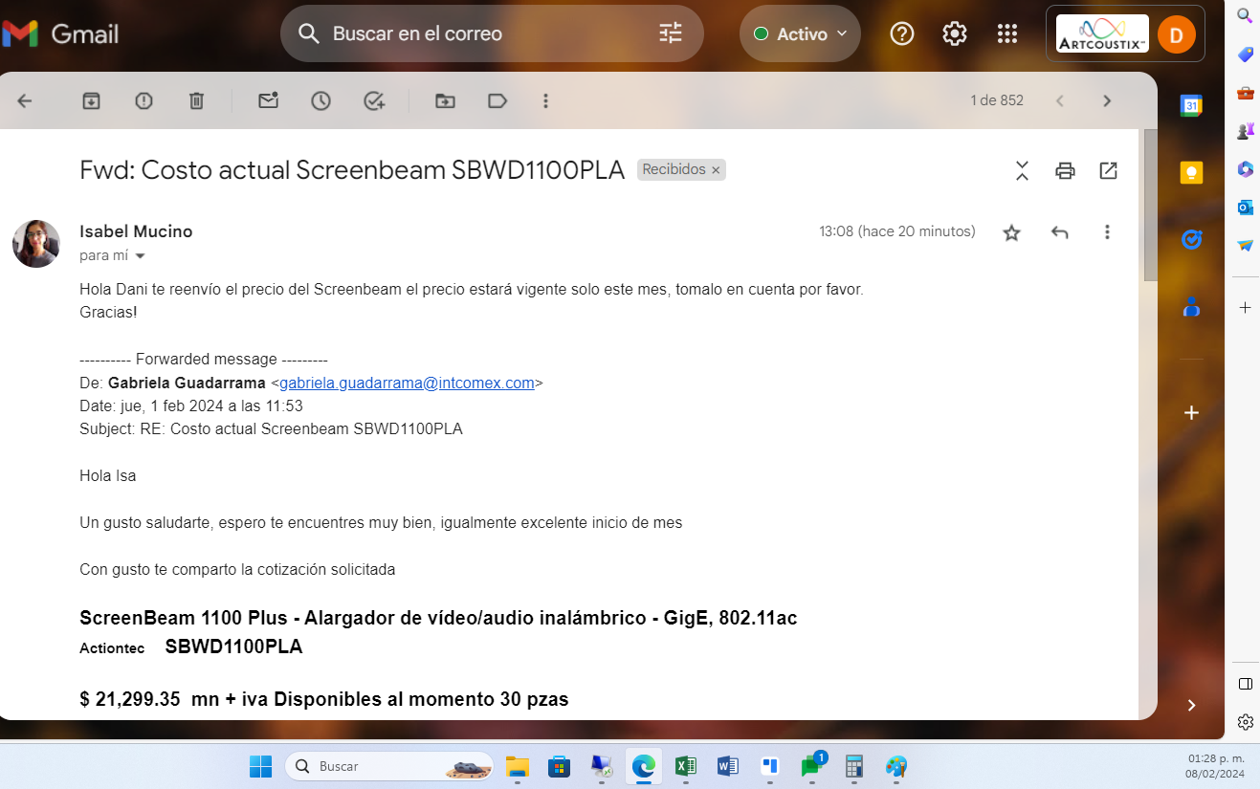This screenshot has width=1260, height=789.
Task: Open Microsoft Store from taskbar
Action: click(560, 766)
